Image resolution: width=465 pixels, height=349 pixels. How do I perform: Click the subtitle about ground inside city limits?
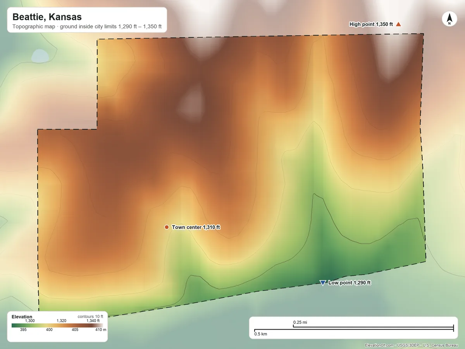tap(87, 28)
